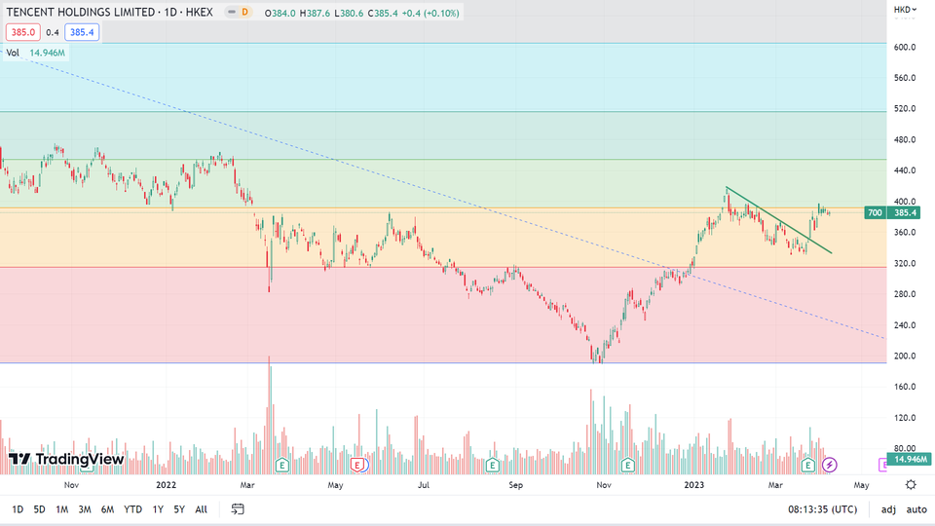Click the earnings E marker before September 2022
The image size is (935, 526).
pos(492,465)
